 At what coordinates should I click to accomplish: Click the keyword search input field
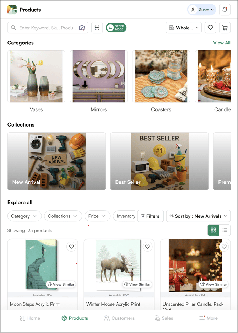[x=48, y=28]
